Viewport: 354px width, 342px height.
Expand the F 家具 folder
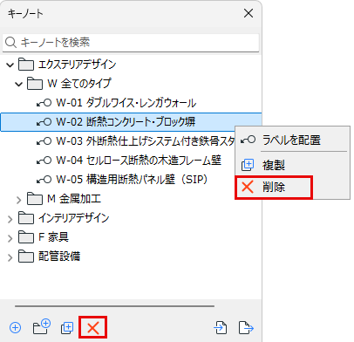10,238
